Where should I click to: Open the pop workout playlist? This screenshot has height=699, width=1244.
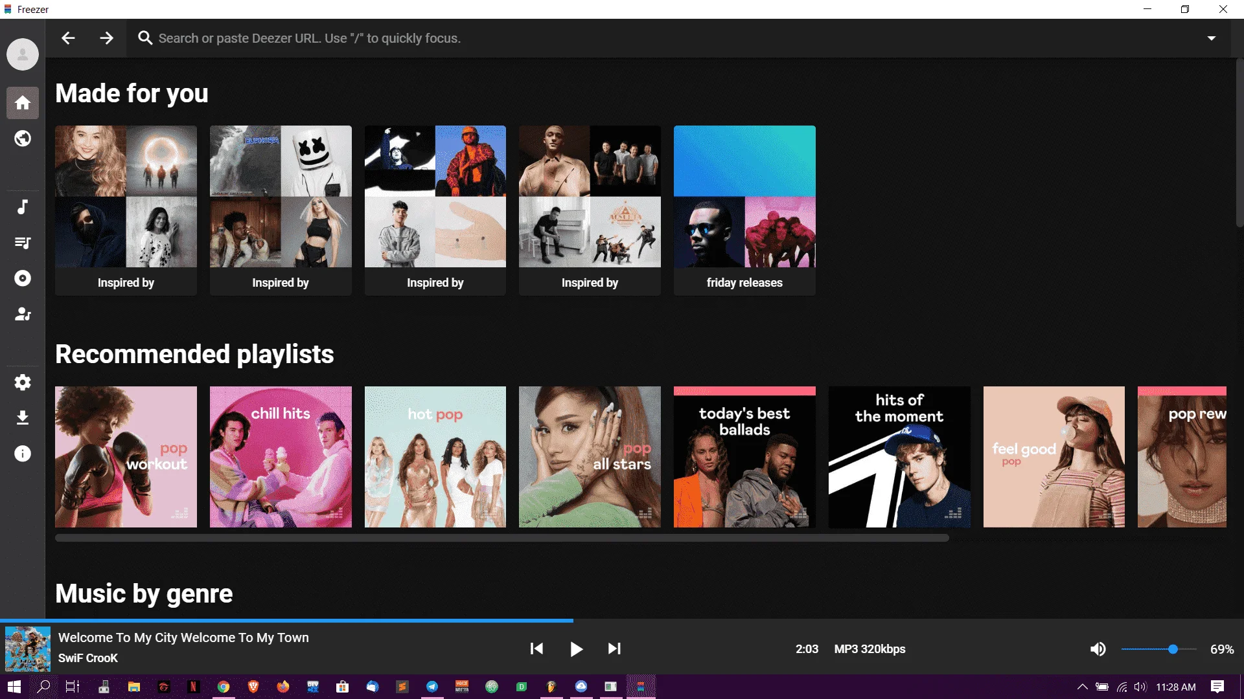tap(126, 457)
